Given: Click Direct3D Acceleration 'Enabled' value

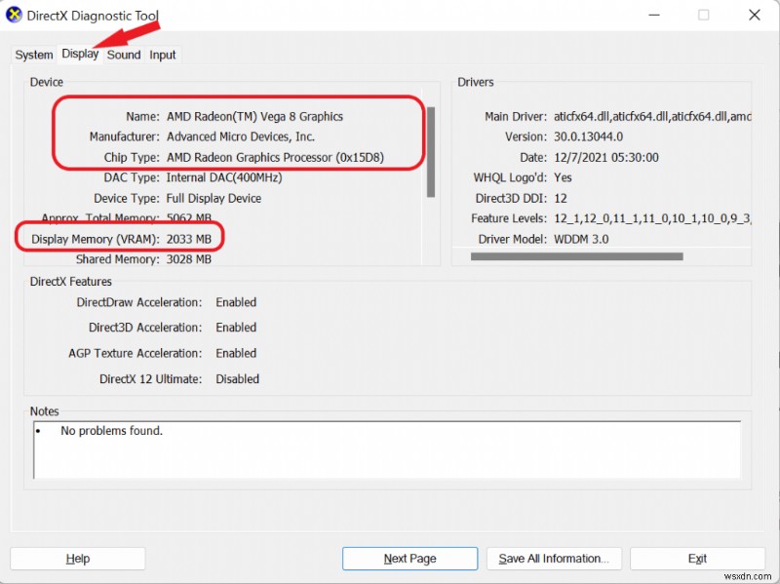Looking at the screenshot, I should 236,328.
